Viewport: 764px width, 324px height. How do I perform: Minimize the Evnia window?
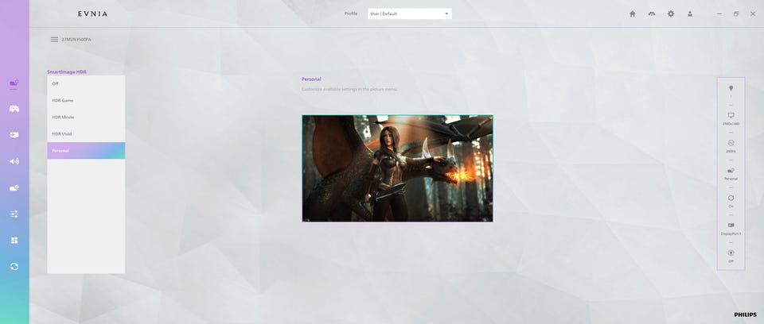pos(719,13)
